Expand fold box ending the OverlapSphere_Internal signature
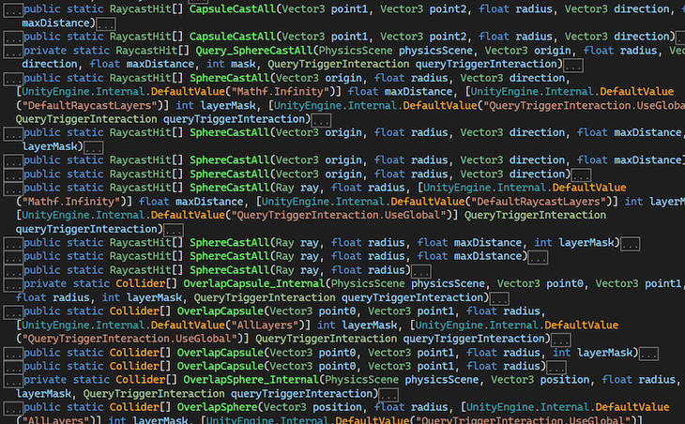This screenshot has width=685, height=424. pyautogui.click(x=388, y=395)
